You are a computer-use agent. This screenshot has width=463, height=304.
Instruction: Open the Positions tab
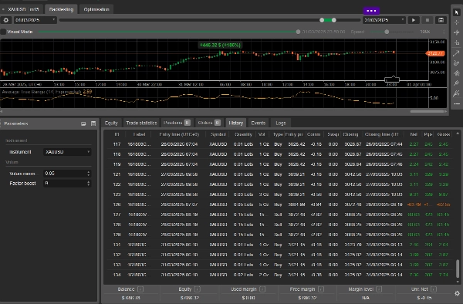(x=177, y=123)
